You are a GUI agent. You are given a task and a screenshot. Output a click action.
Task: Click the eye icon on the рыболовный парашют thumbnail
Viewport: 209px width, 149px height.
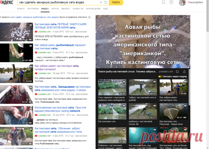pos(31,46)
